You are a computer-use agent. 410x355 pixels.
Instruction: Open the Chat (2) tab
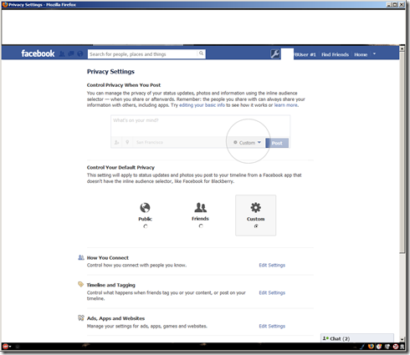pyautogui.click(x=357, y=338)
